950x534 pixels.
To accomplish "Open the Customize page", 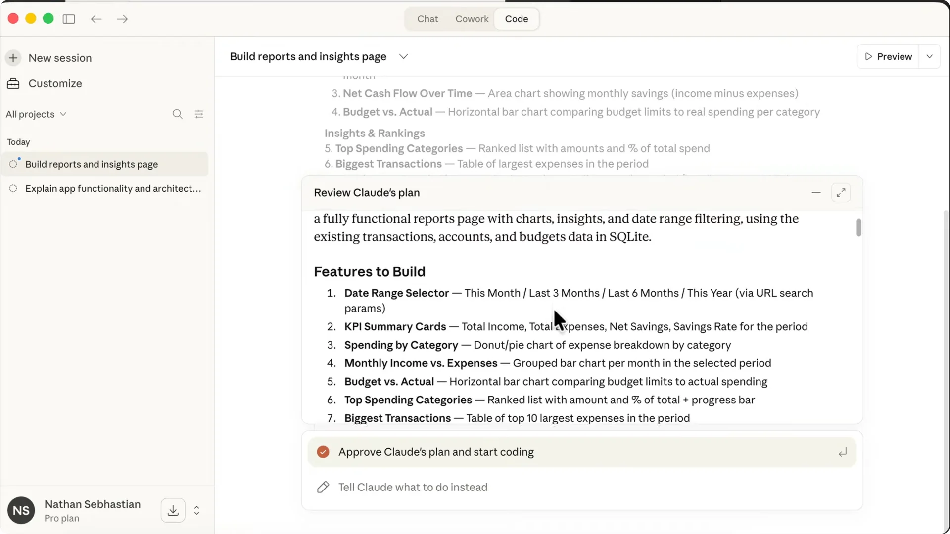I will (55, 83).
